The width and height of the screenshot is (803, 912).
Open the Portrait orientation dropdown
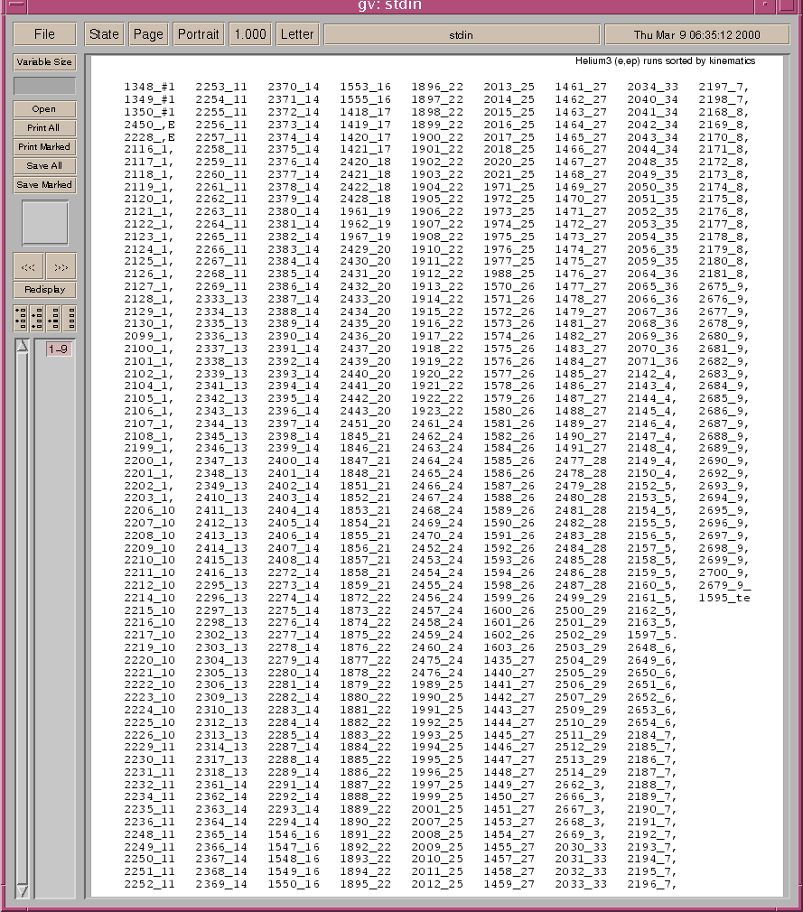click(x=198, y=34)
